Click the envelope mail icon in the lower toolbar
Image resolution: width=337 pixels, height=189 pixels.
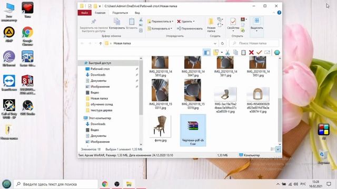pyautogui.click(x=267, y=52)
